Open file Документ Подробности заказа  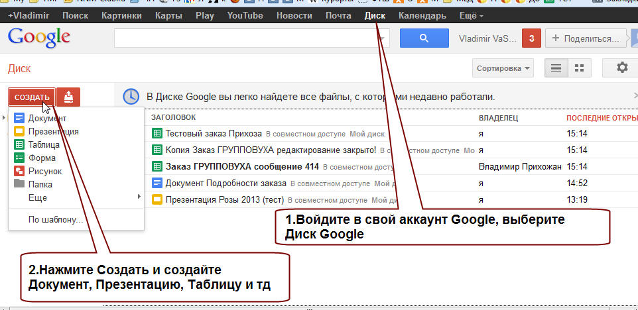[226, 183]
